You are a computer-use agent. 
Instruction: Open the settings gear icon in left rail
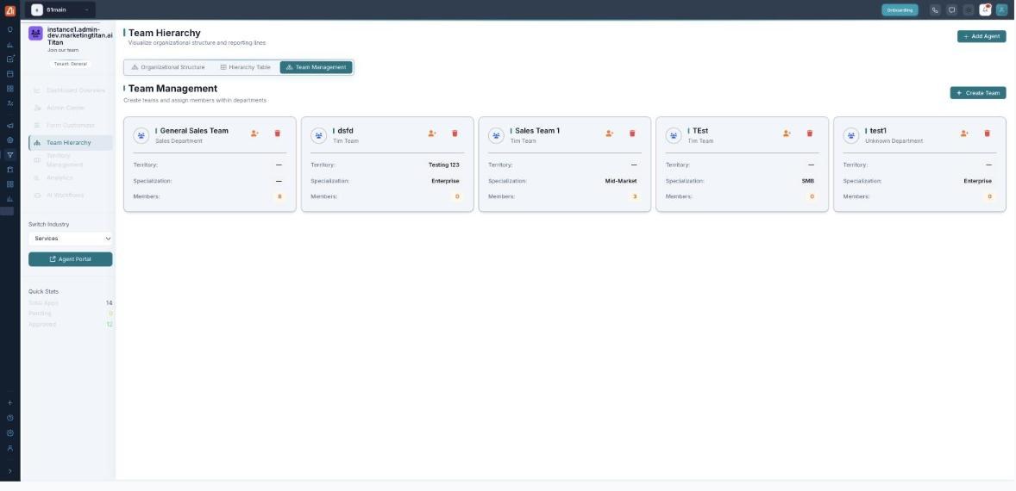click(9, 432)
